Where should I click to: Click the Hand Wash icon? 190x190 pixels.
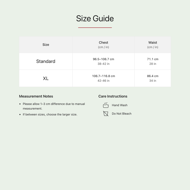pos(106,105)
